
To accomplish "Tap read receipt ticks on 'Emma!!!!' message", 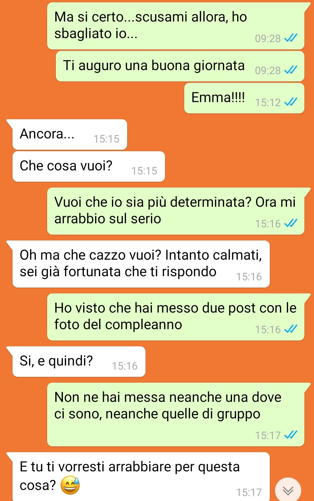I will point(291,102).
